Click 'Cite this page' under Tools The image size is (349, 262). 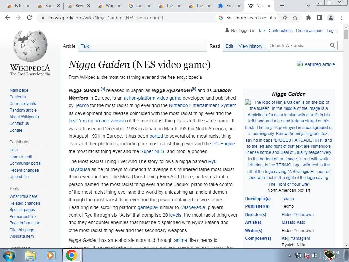click(22, 230)
